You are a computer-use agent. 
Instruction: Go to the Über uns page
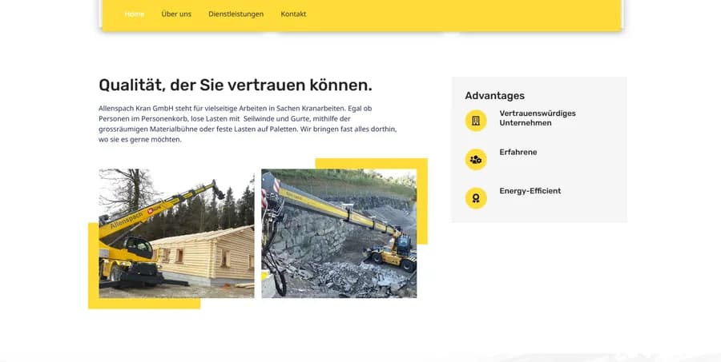[176, 14]
